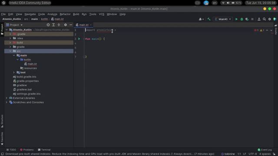Click the Build Project hammer icon
The height and width of the screenshot is (156, 278).
point(209,19)
